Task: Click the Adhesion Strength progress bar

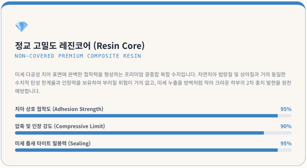Action: (x=153, y=116)
